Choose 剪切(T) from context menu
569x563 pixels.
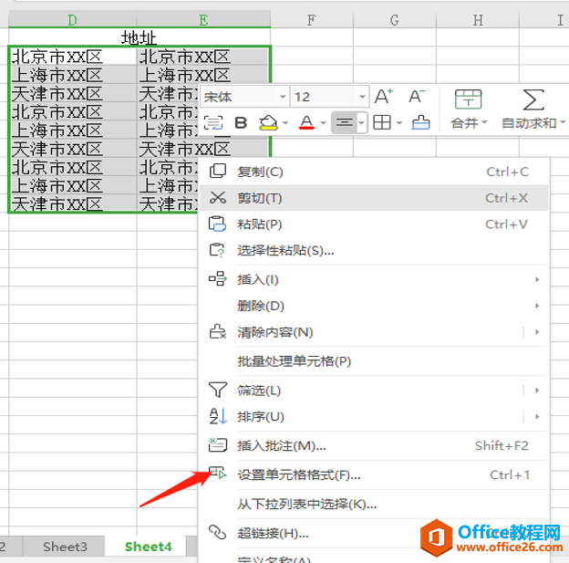pyautogui.click(x=374, y=198)
